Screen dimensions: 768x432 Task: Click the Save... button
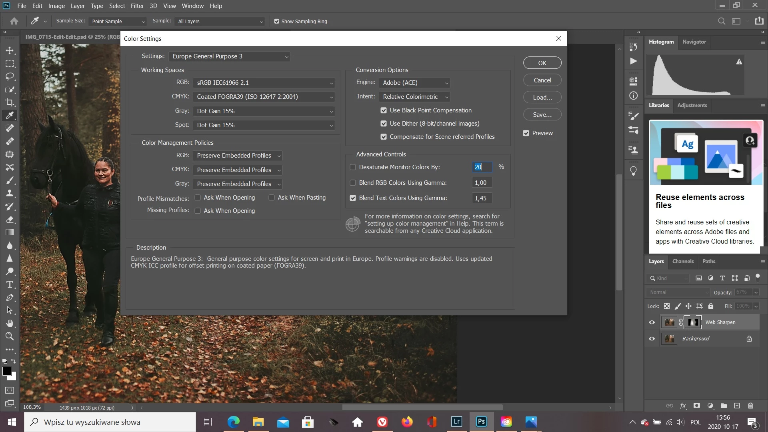point(542,115)
